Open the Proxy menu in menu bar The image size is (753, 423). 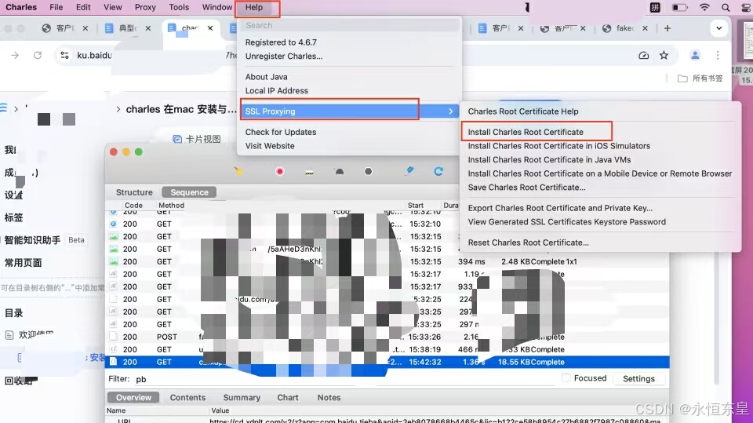(x=145, y=7)
